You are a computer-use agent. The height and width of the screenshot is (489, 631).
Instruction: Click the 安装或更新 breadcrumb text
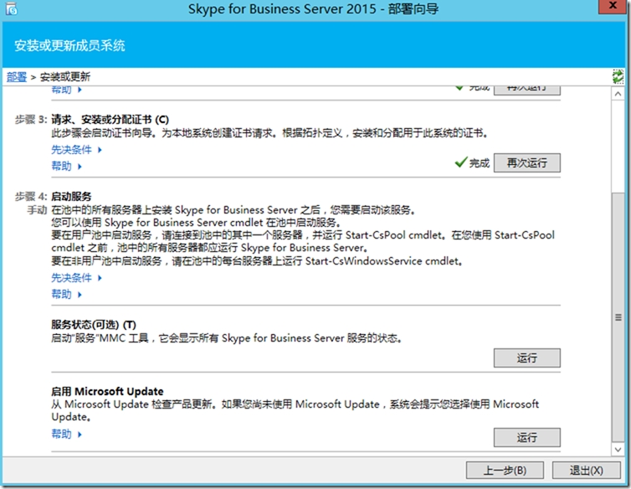point(65,76)
